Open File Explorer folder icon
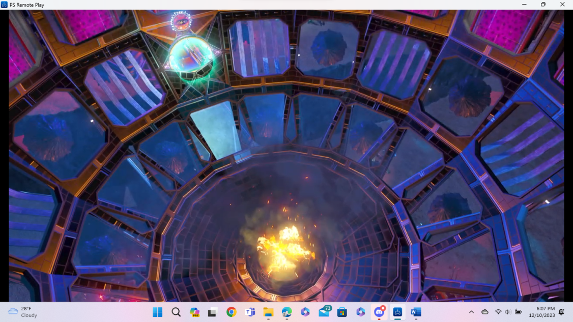573x322 pixels. coord(268,312)
